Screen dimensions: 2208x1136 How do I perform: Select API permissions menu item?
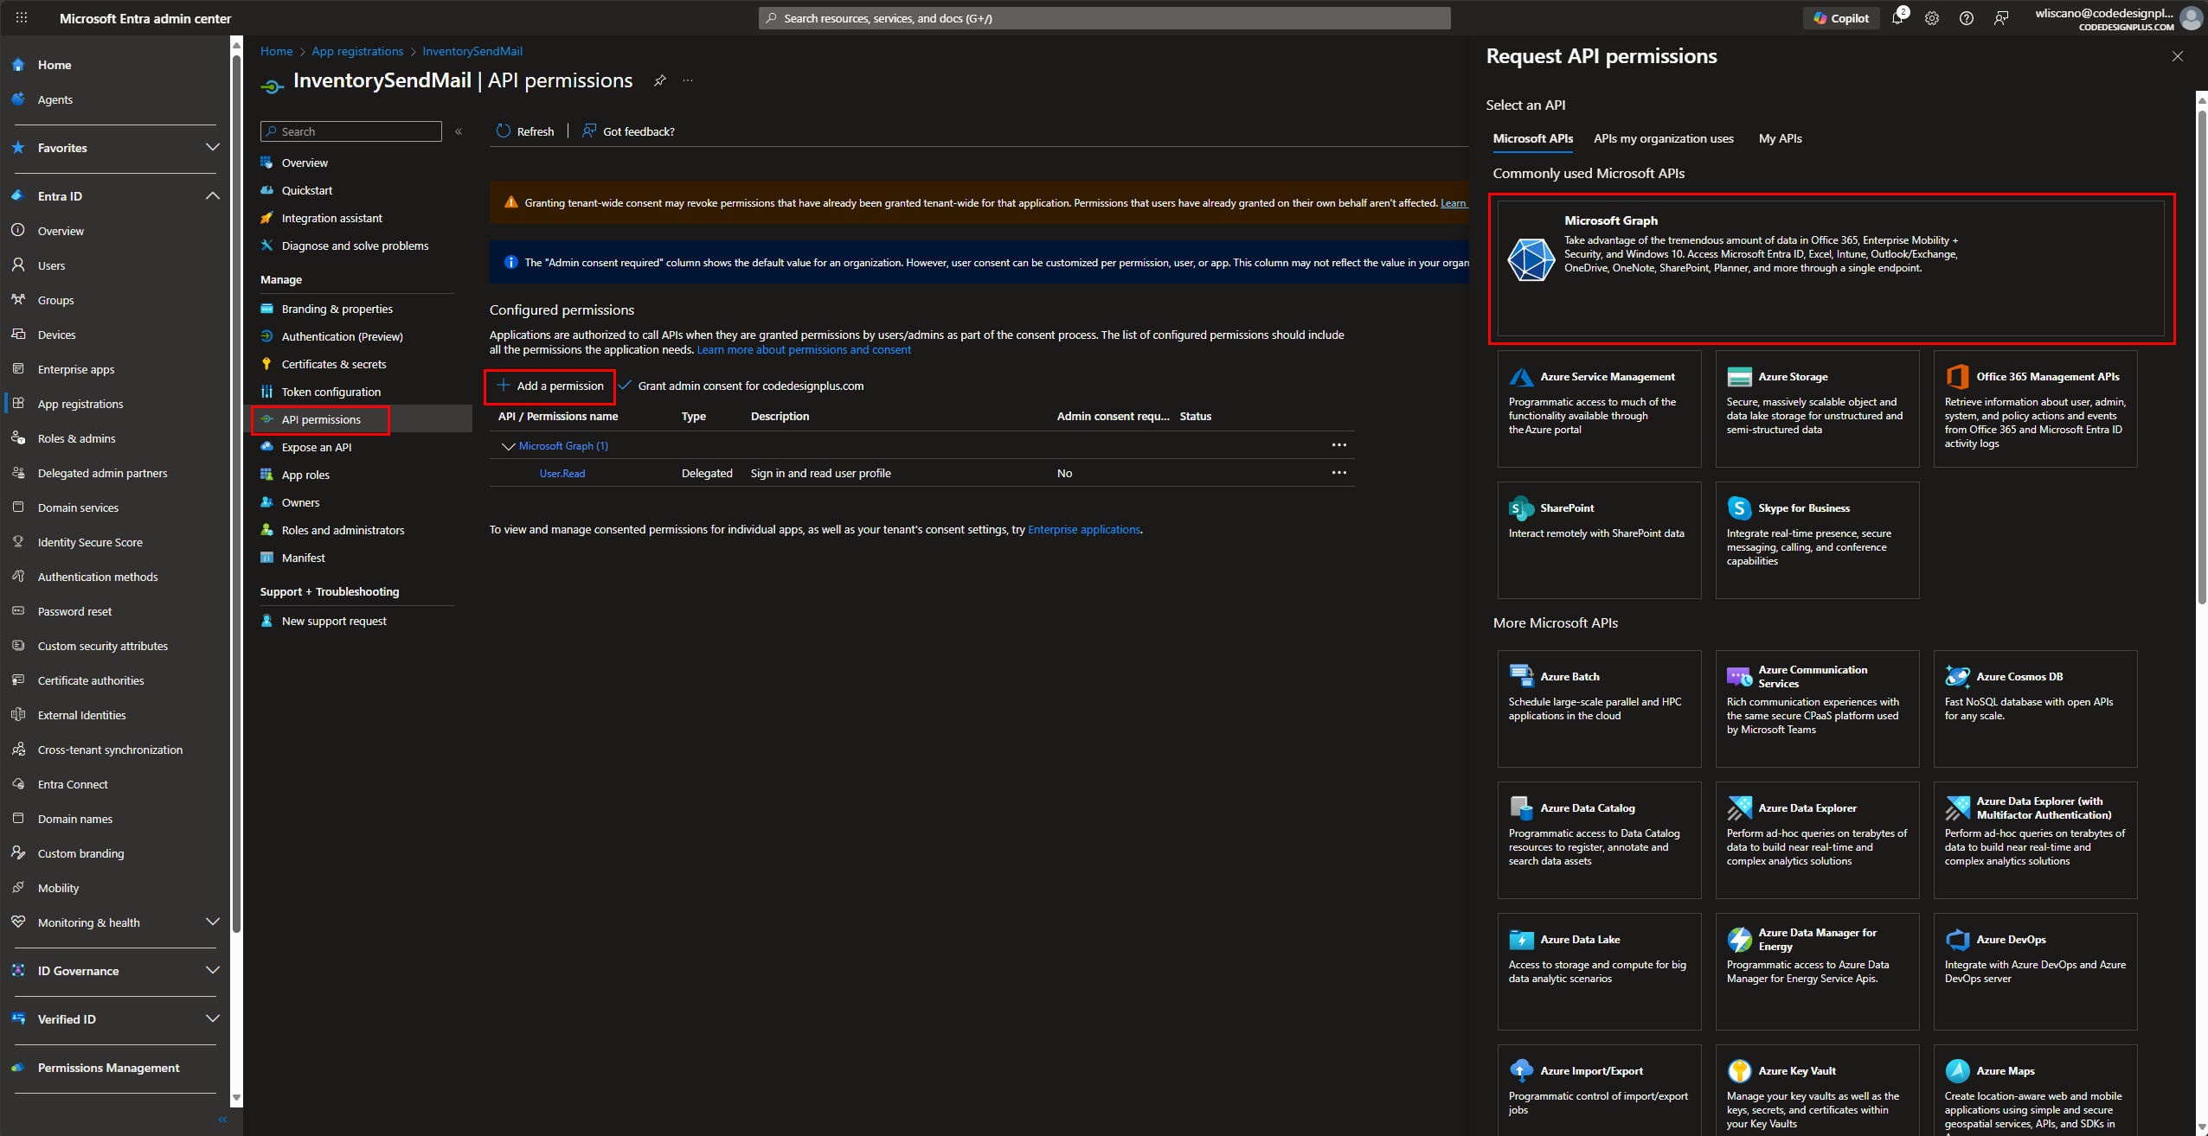click(321, 419)
